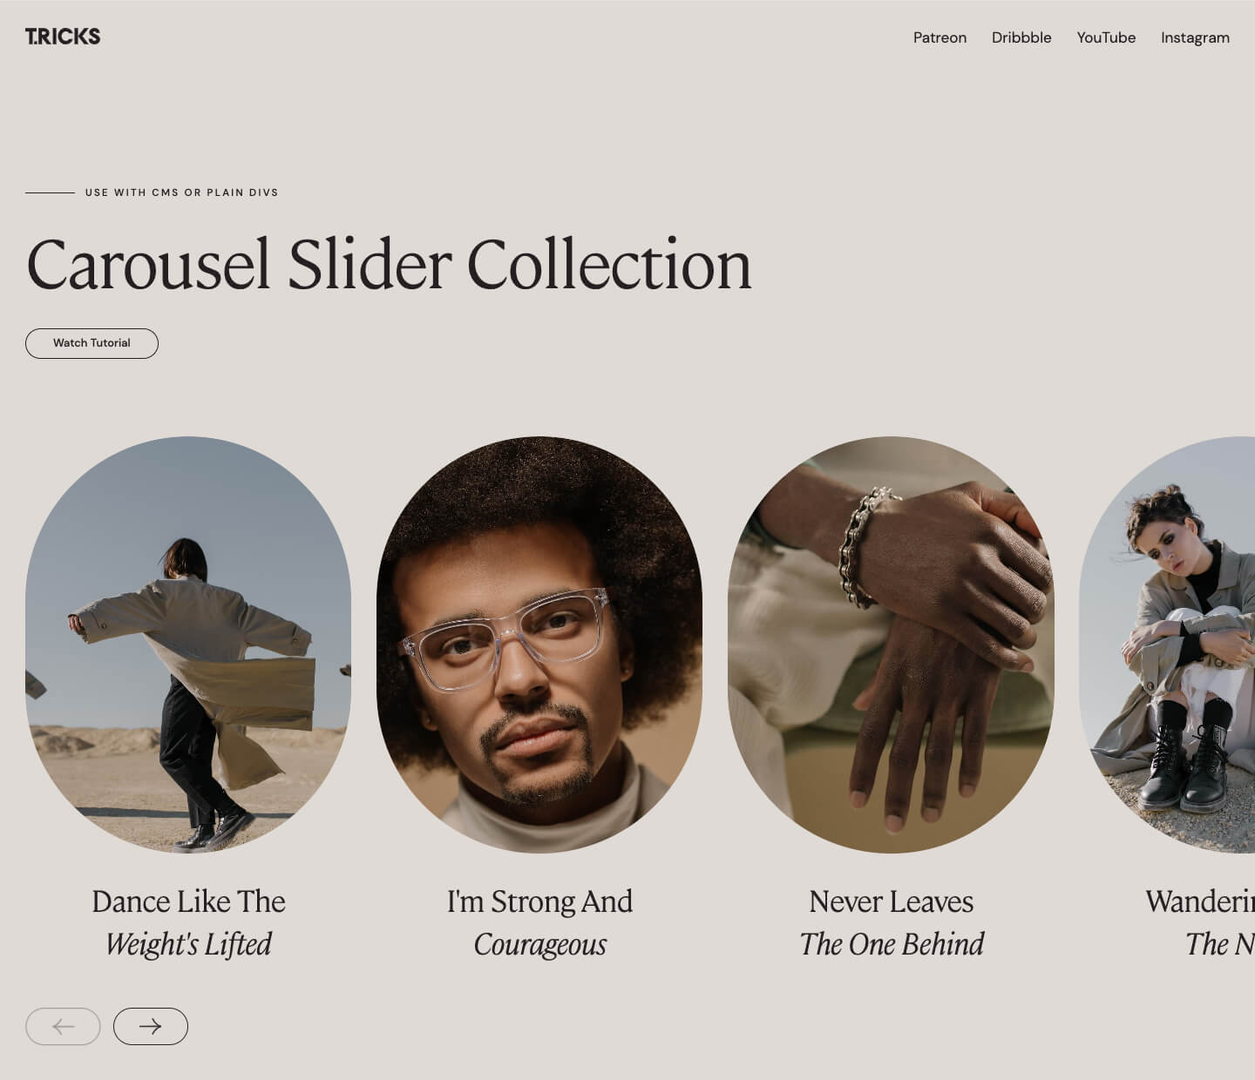This screenshot has height=1080, width=1255.
Task: Open the Instagram link
Action: 1195,37
